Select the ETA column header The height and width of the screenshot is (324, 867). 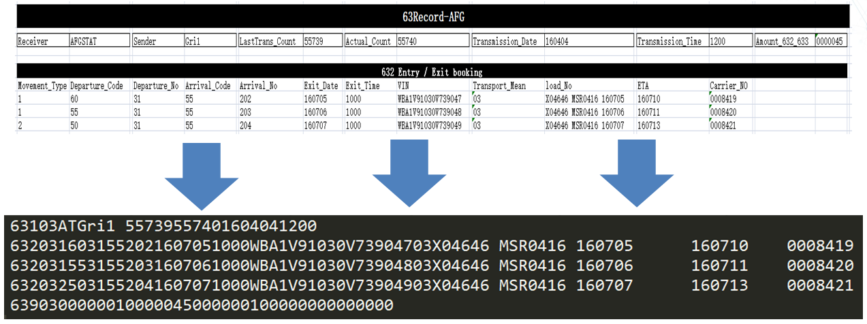672,86
